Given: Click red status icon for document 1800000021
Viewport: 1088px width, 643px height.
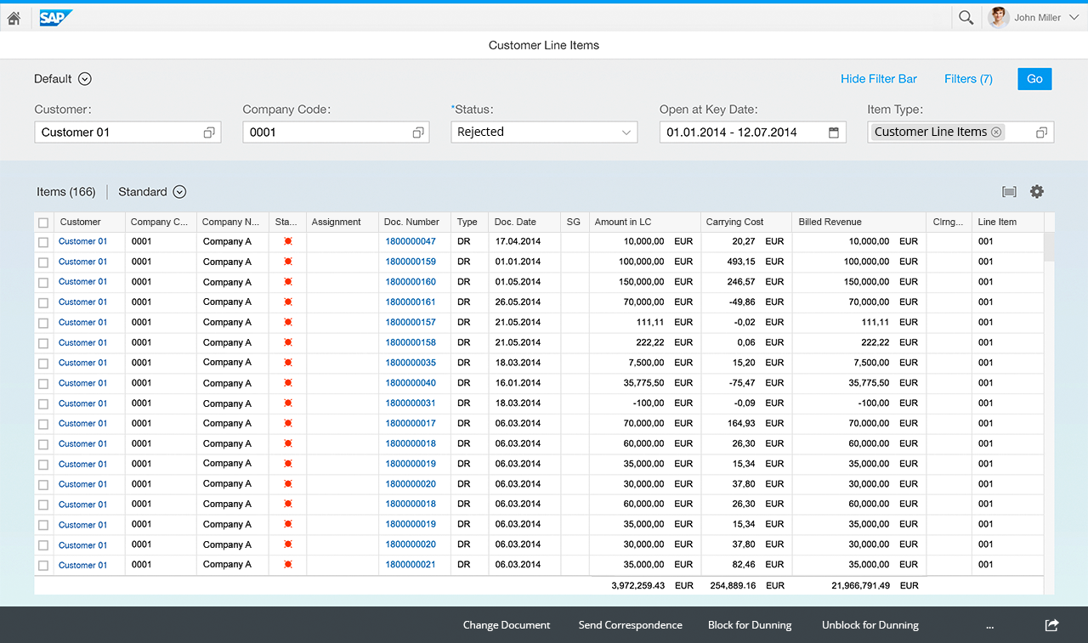Looking at the screenshot, I should 287,565.
